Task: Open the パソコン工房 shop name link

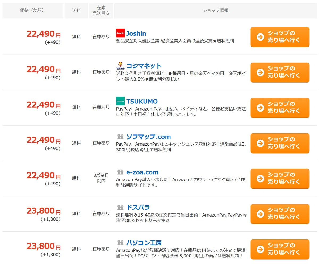Action: pyautogui.click(x=144, y=243)
